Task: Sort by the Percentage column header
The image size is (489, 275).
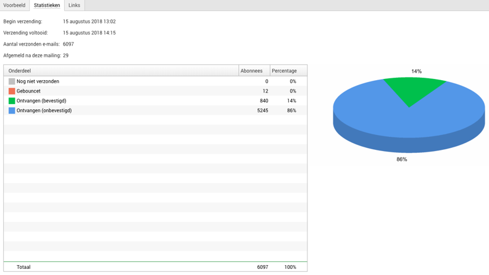Action: (288, 71)
